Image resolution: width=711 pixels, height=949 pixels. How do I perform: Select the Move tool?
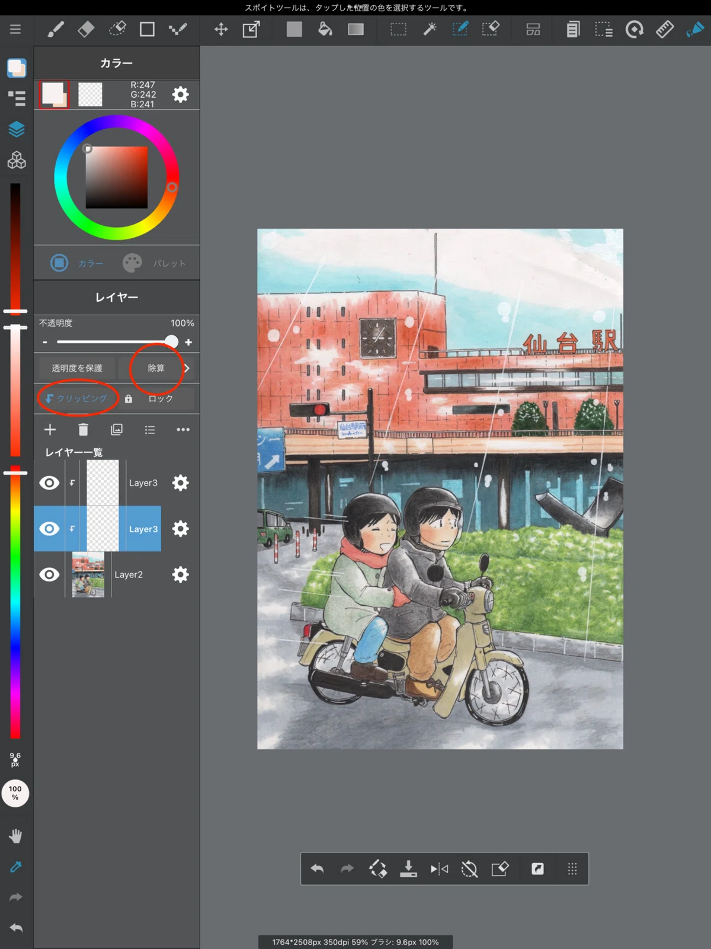[221, 29]
